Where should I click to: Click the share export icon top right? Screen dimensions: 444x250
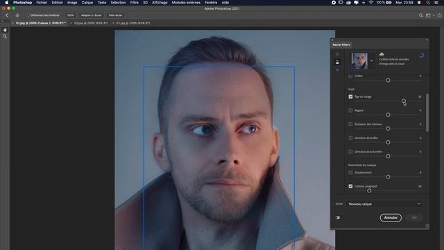click(x=439, y=15)
